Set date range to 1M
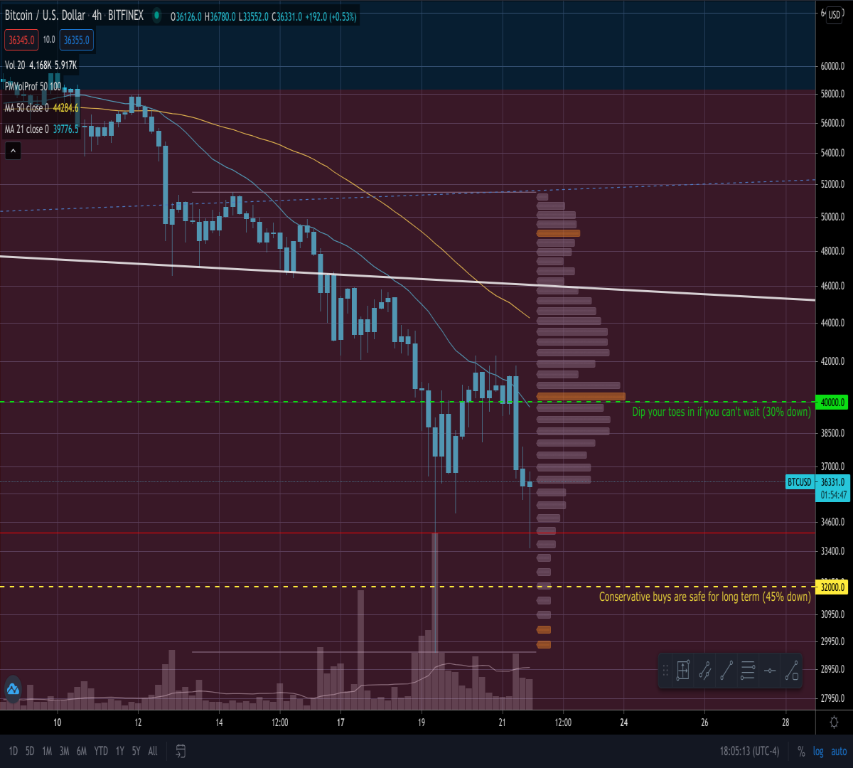The width and height of the screenshot is (853, 768). (x=47, y=751)
